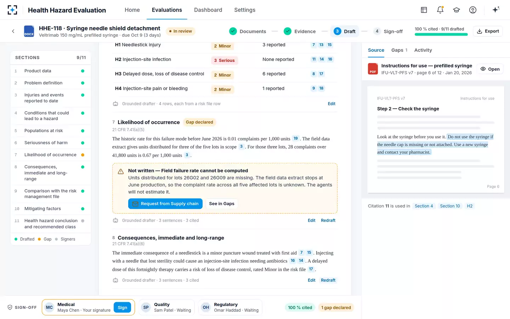Select Populations at risk section

[51, 131]
